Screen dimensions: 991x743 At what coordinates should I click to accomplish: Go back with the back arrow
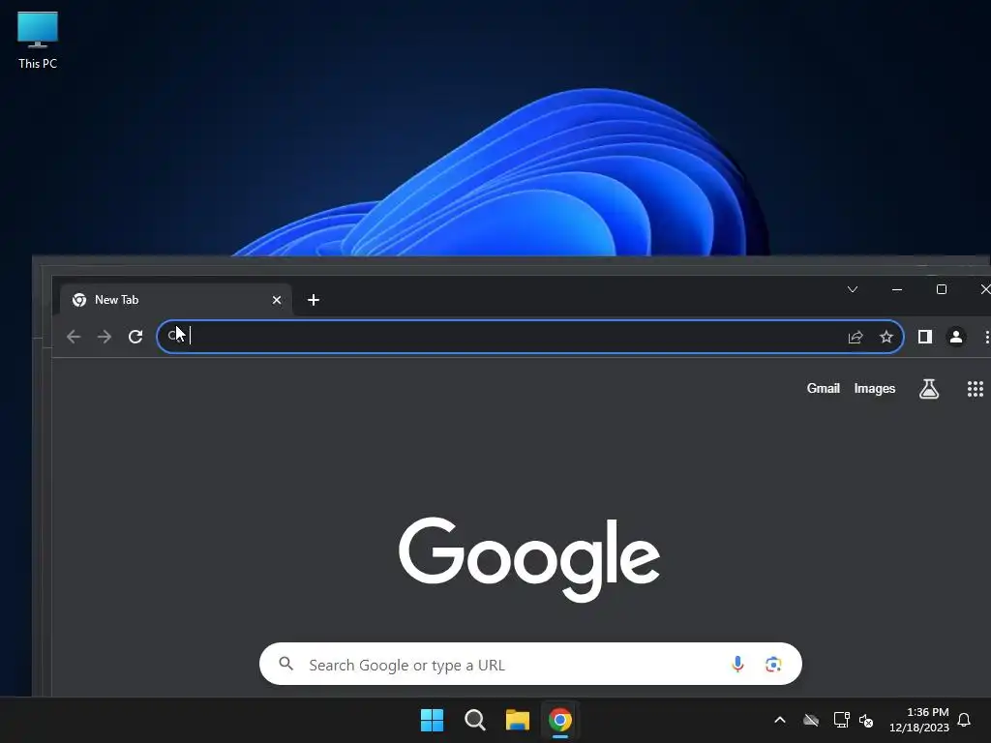pyautogui.click(x=74, y=337)
